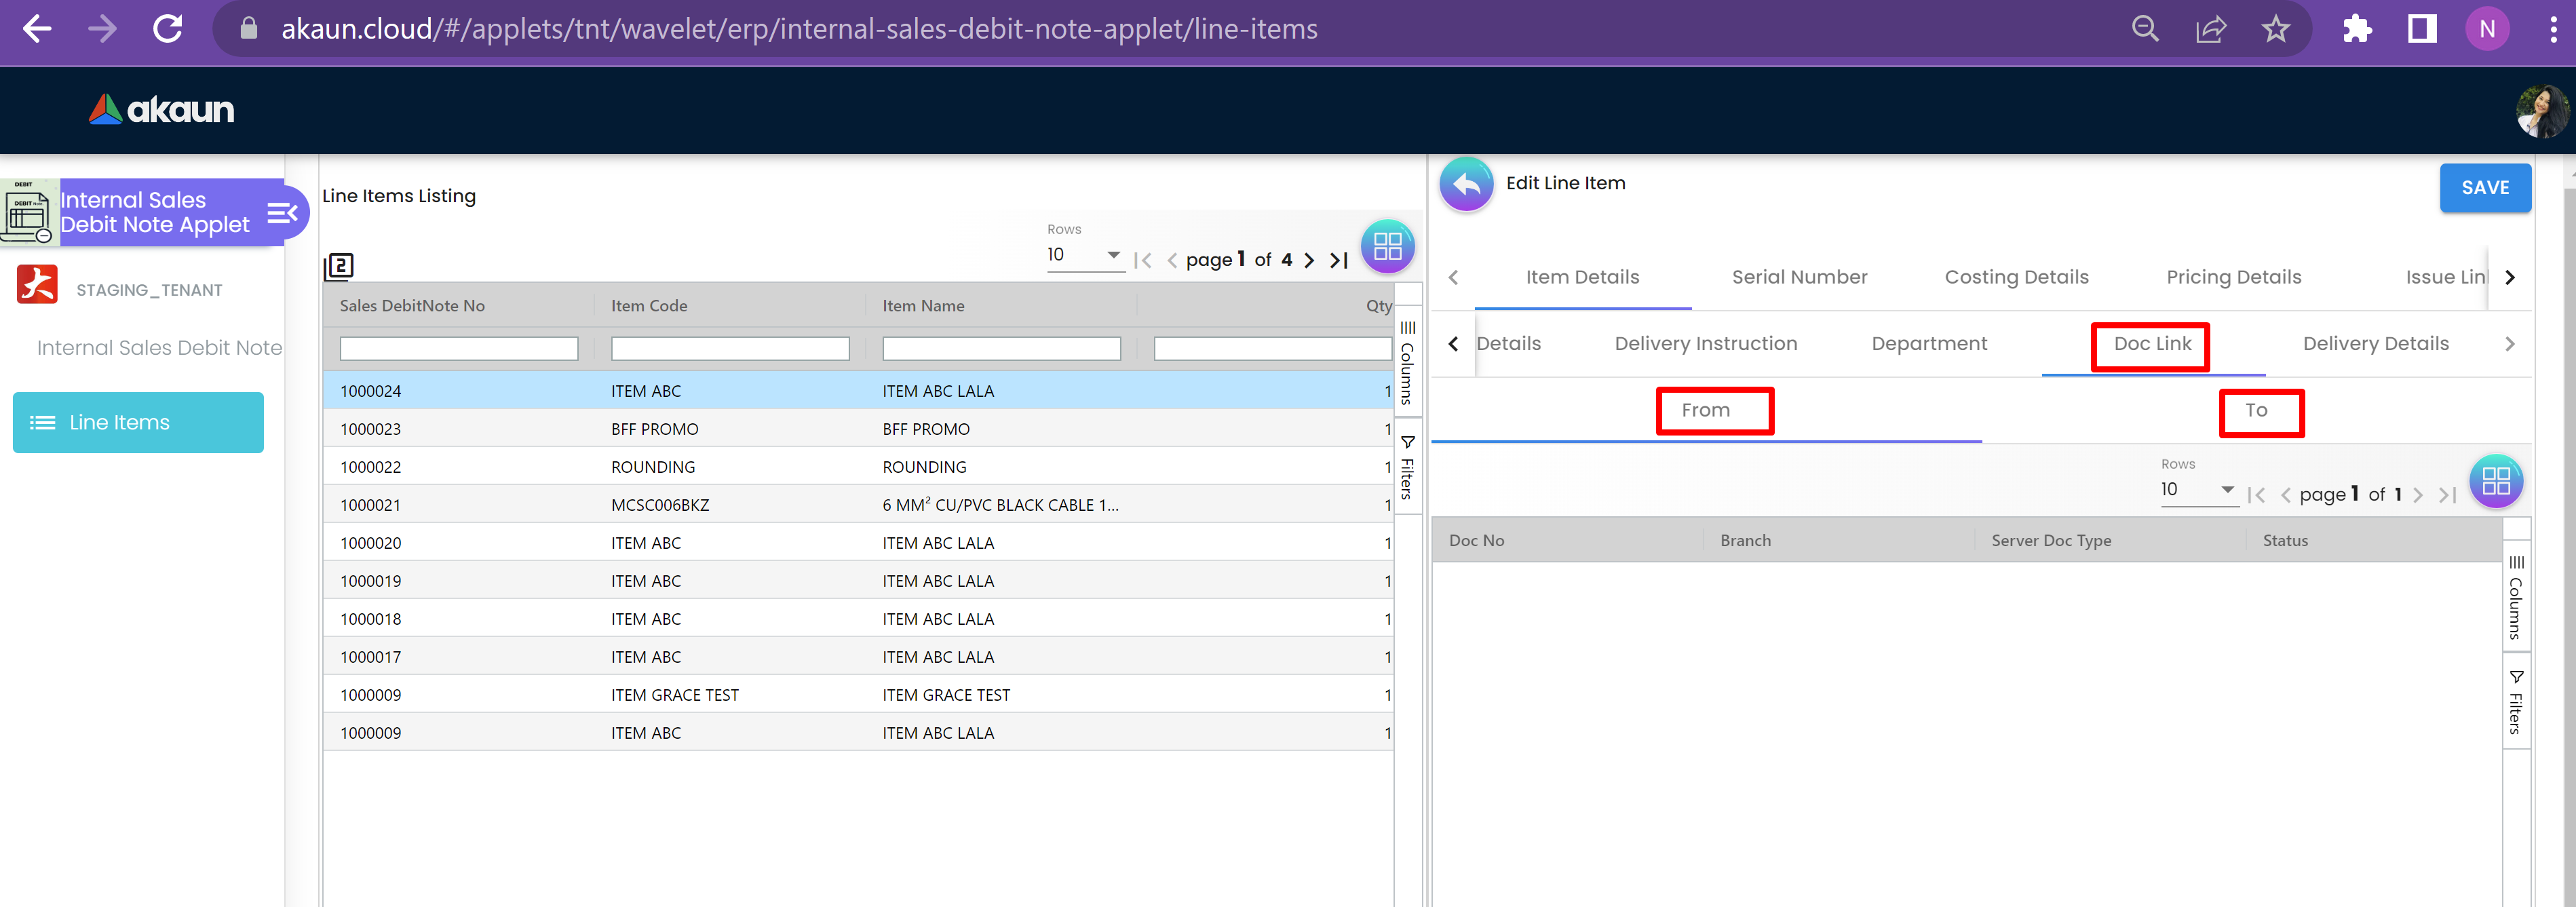Screen dimensions: 2576x907
Task: Jump to last page of the listing
Action: coord(1339,260)
